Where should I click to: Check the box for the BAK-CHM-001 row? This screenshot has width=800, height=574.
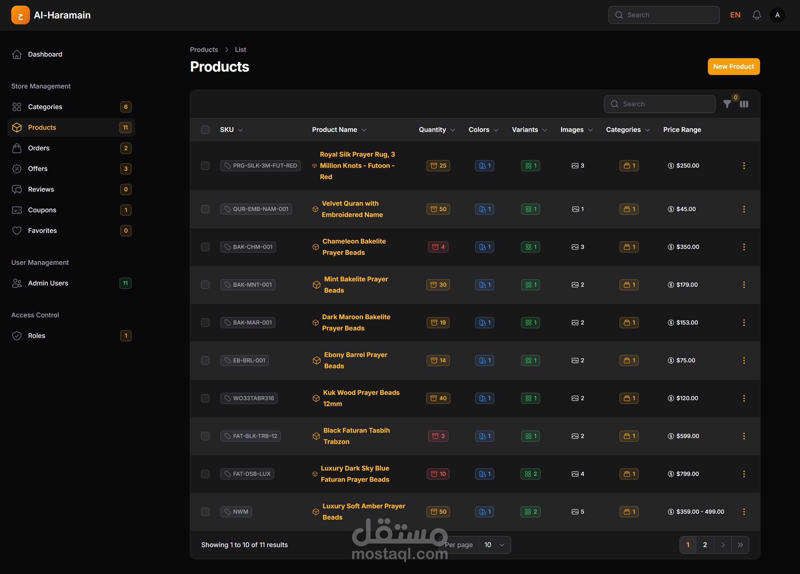[205, 247]
